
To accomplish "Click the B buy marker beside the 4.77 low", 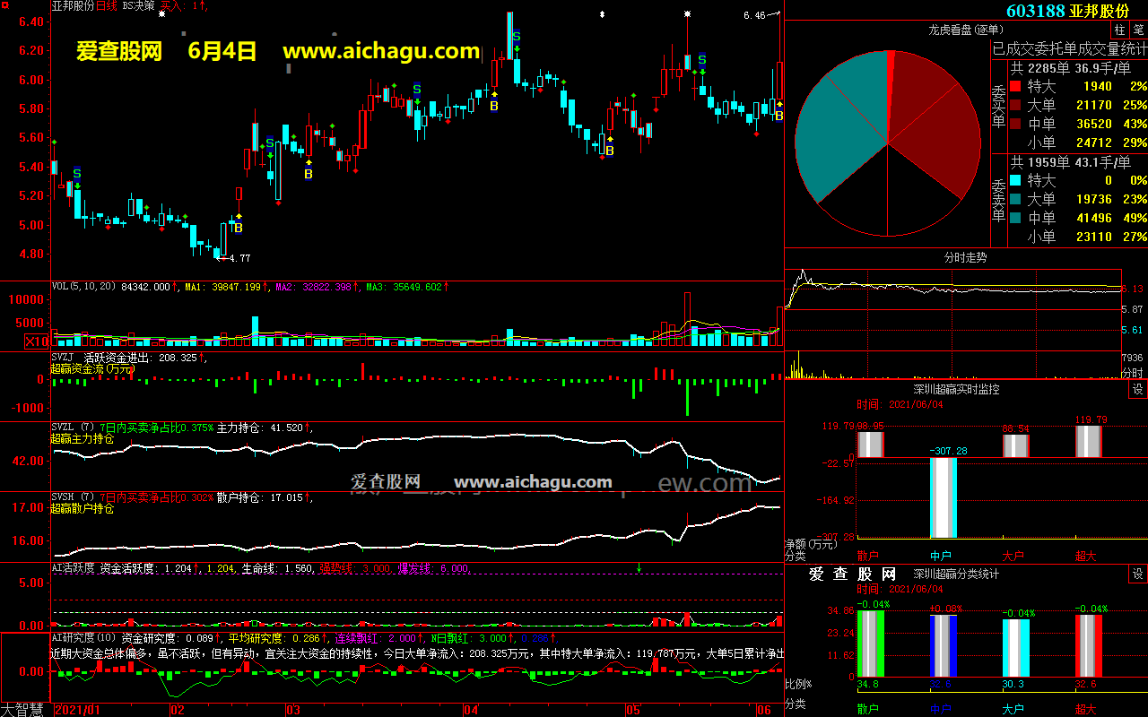I will click(x=239, y=228).
